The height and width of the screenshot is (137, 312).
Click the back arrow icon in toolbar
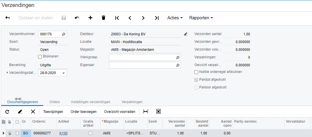coord(8,18)
